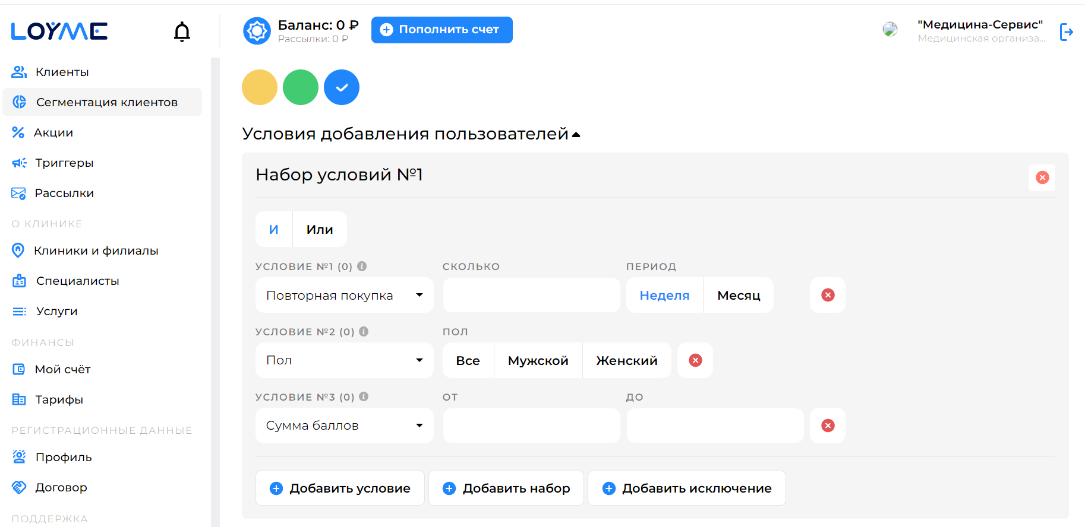Click Добавить набор button

pyautogui.click(x=506, y=488)
